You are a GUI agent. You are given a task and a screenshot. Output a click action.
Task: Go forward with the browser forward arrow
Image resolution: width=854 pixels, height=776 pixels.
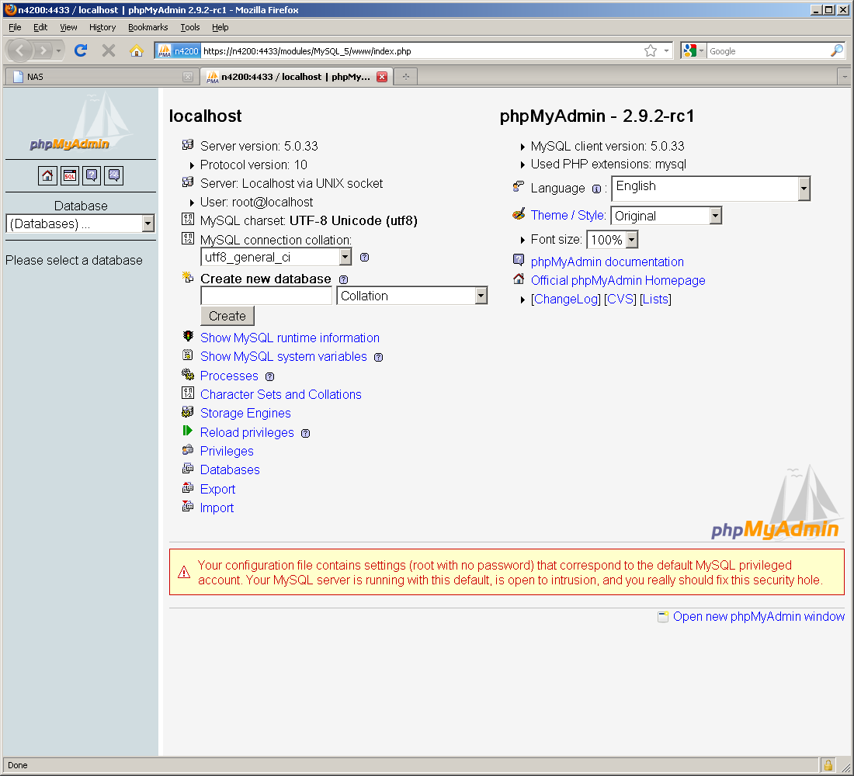43,50
